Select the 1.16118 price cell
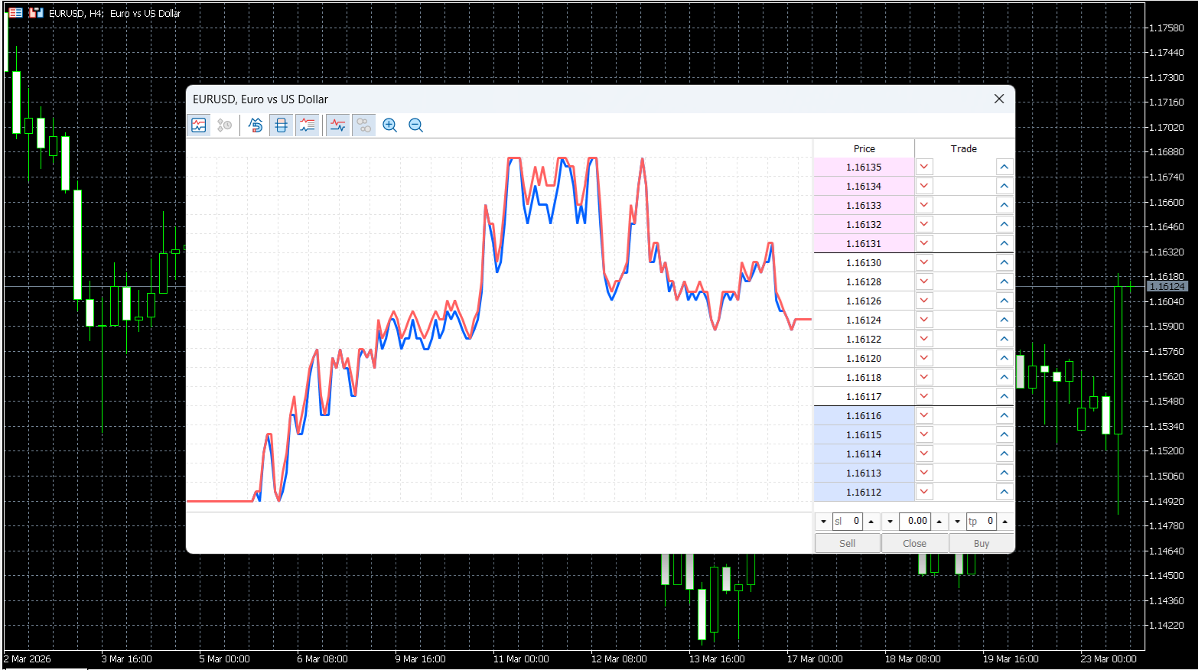 click(864, 377)
